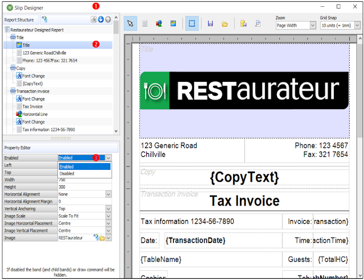The height and width of the screenshot is (280, 364).
Task: Select {TotalHC} guests field on canvas
Action: pos(333,260)
